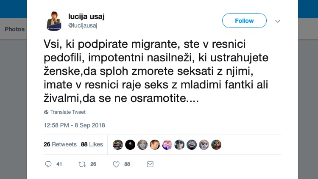Click the @lucijausaj handle
This screenshot has height=179, width=318.
[83, 25]
